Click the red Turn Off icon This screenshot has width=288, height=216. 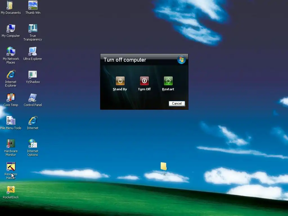tap(144, 81)
